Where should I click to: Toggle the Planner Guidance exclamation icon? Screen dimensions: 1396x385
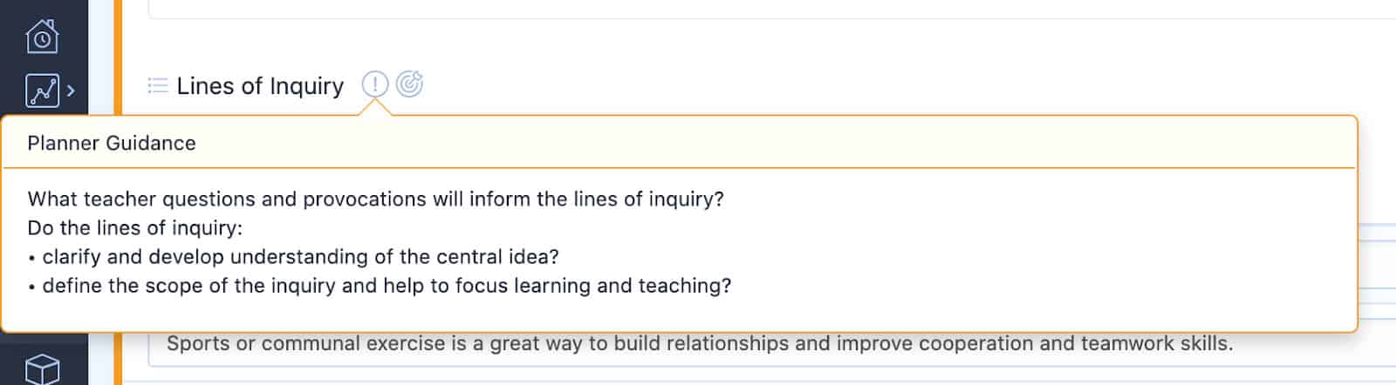click(x=374, y=84)
